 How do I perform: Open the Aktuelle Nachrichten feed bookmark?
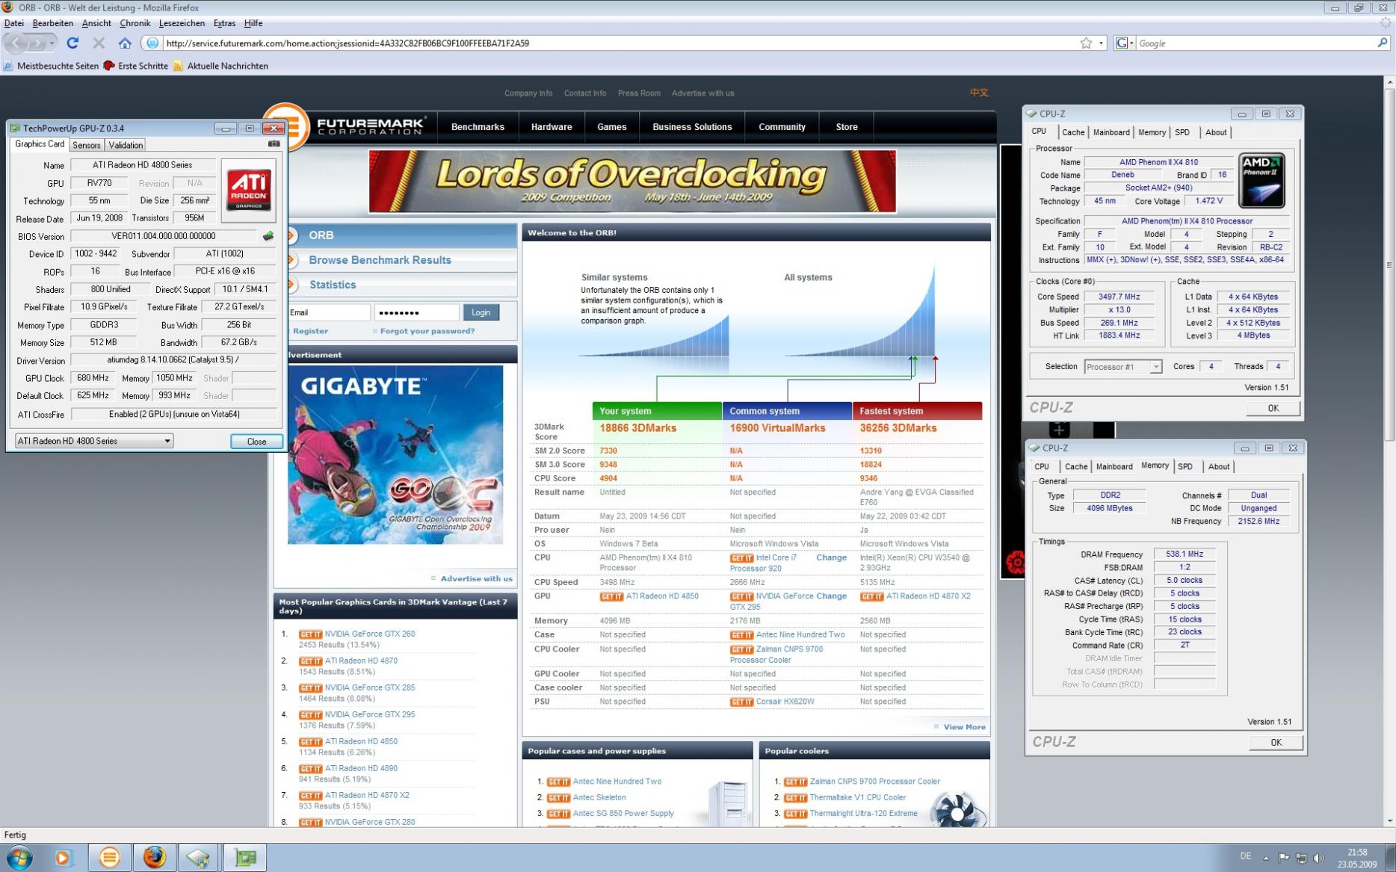tap(220, 66)
